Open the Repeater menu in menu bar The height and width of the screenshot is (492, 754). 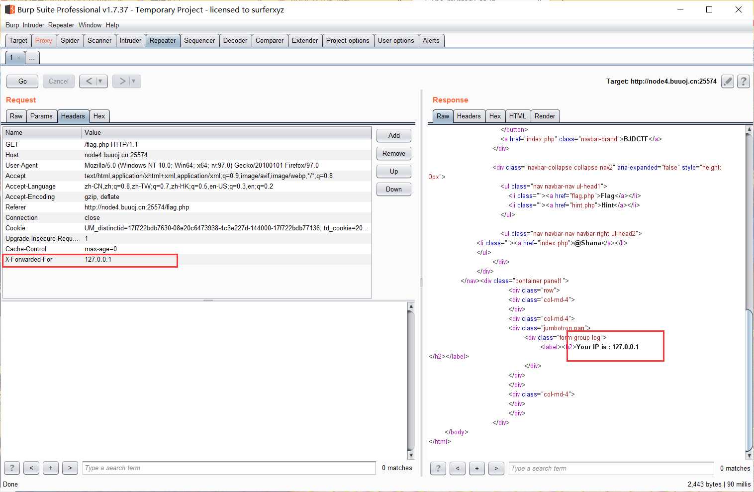[61, 25]
